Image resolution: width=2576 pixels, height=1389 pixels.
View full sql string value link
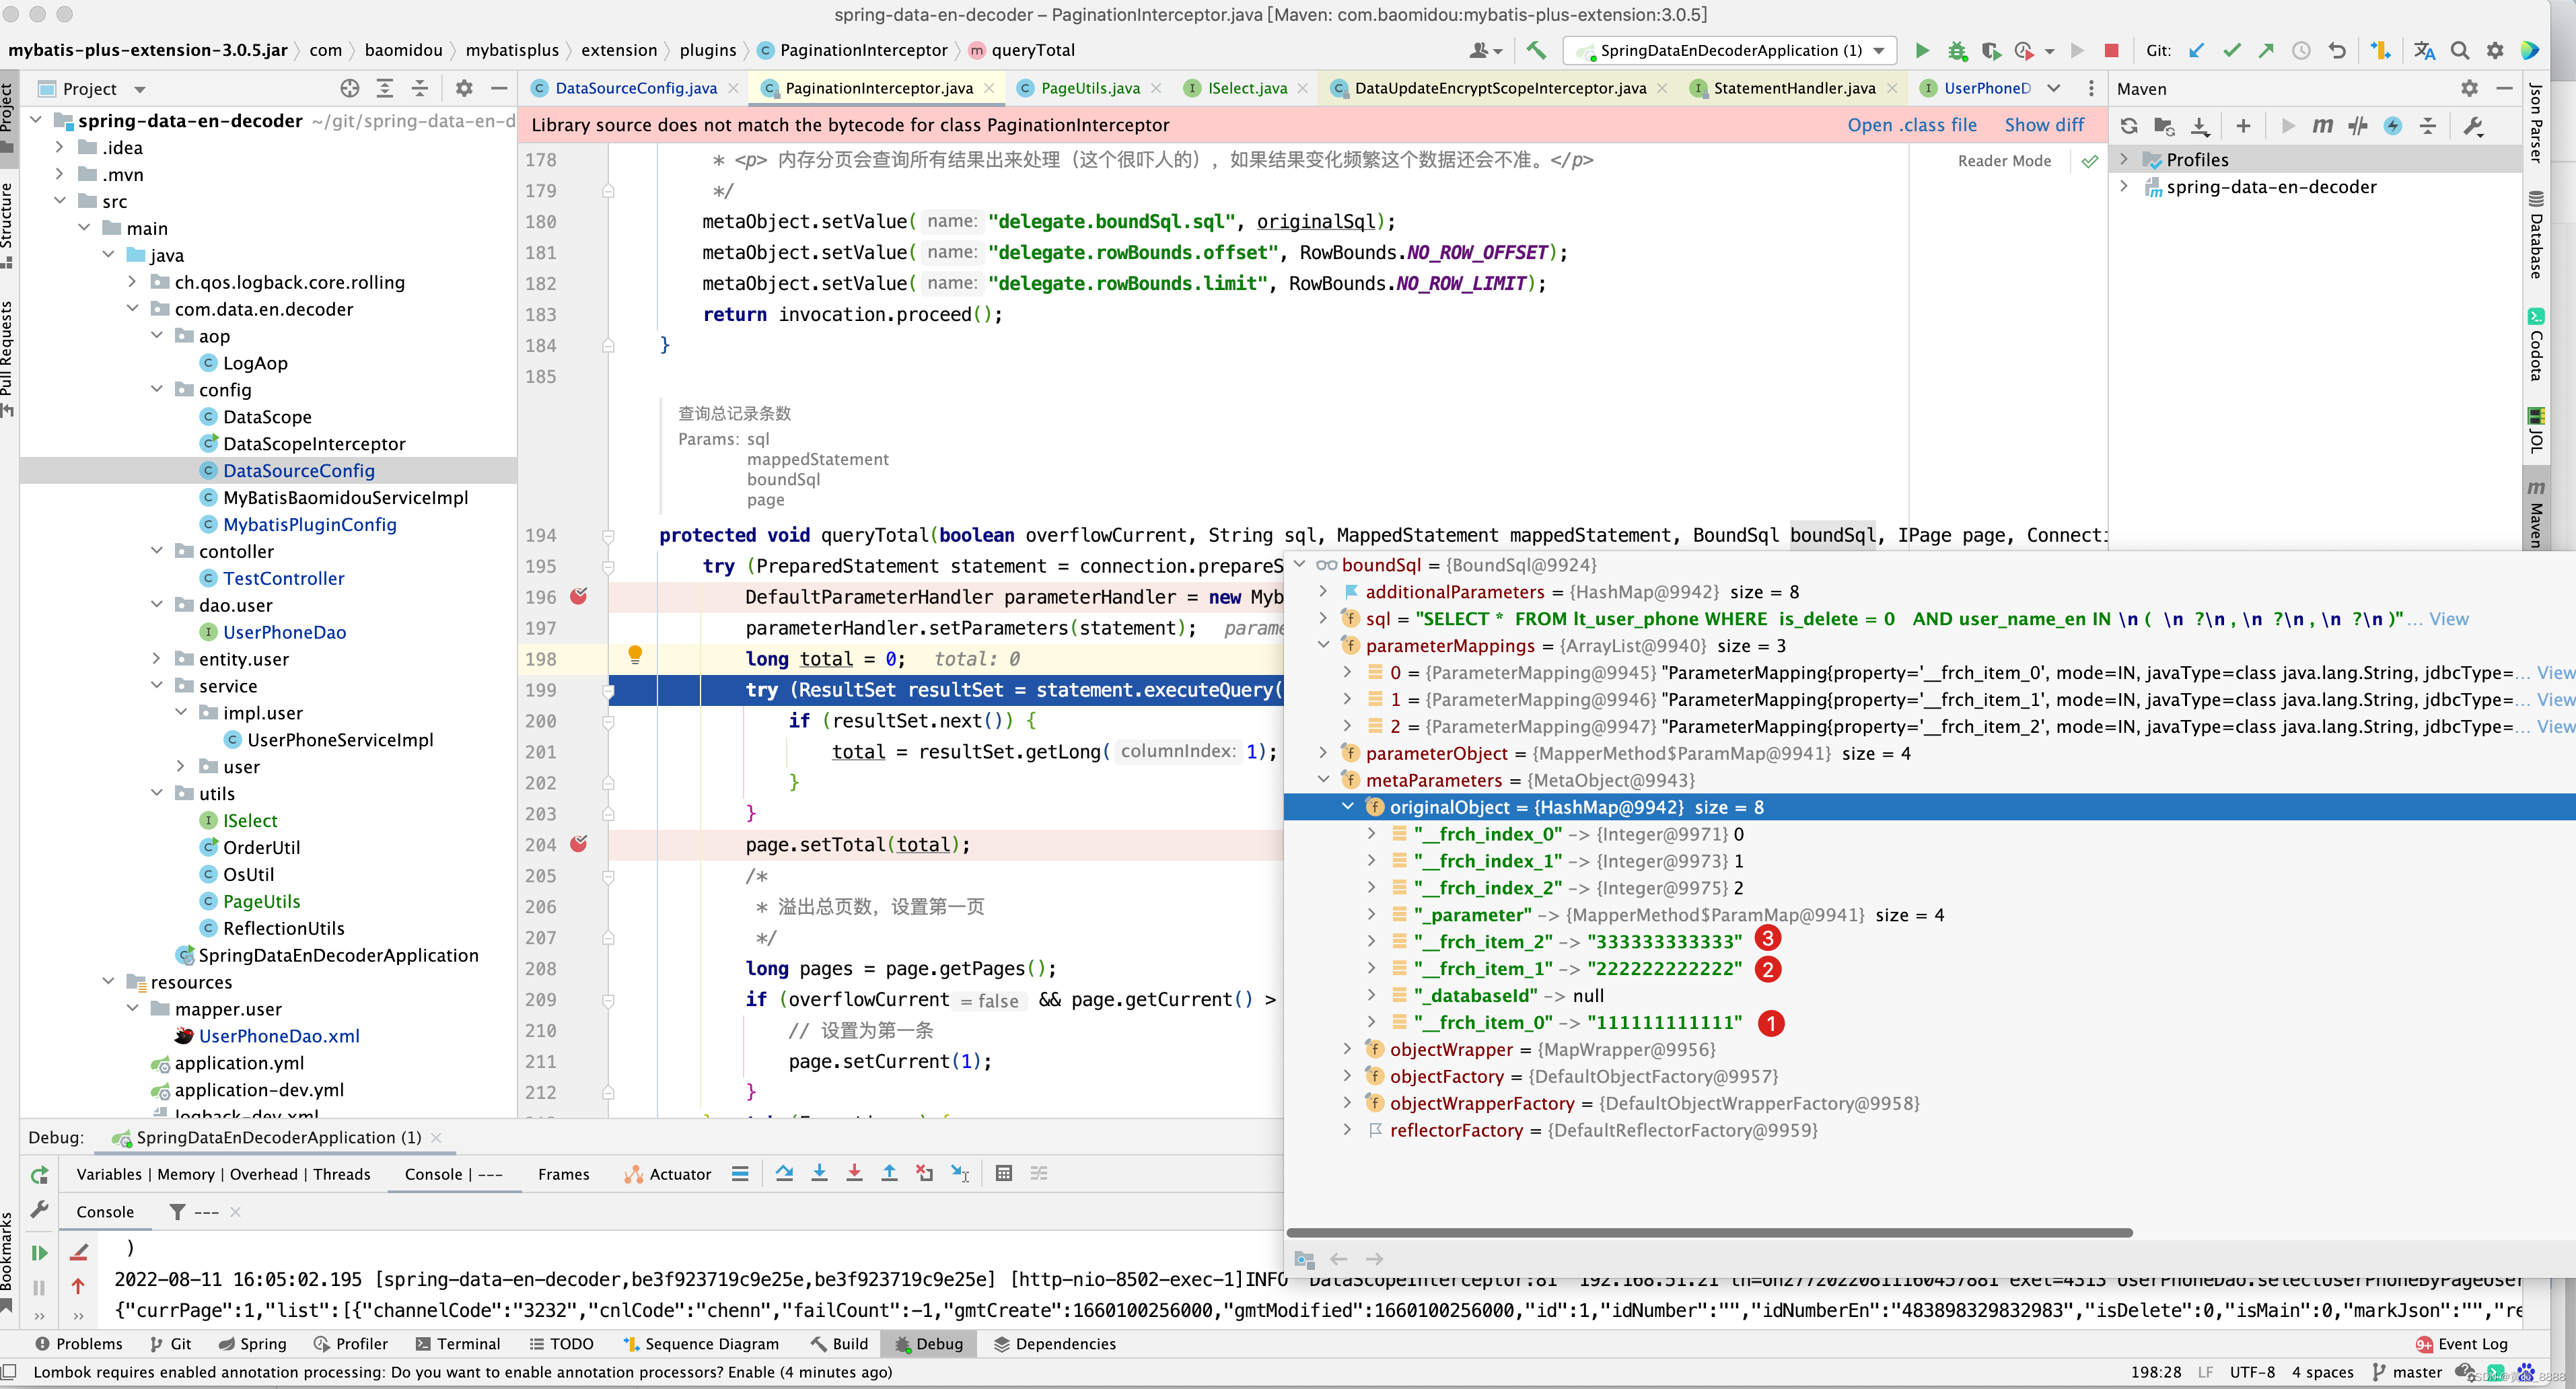[2449, 619]
